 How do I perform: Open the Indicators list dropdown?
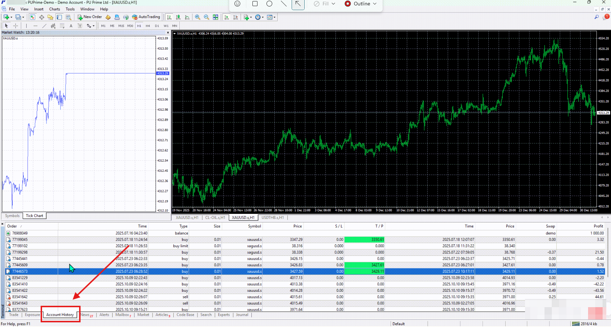pyautogui.click(x=248, y=17)
